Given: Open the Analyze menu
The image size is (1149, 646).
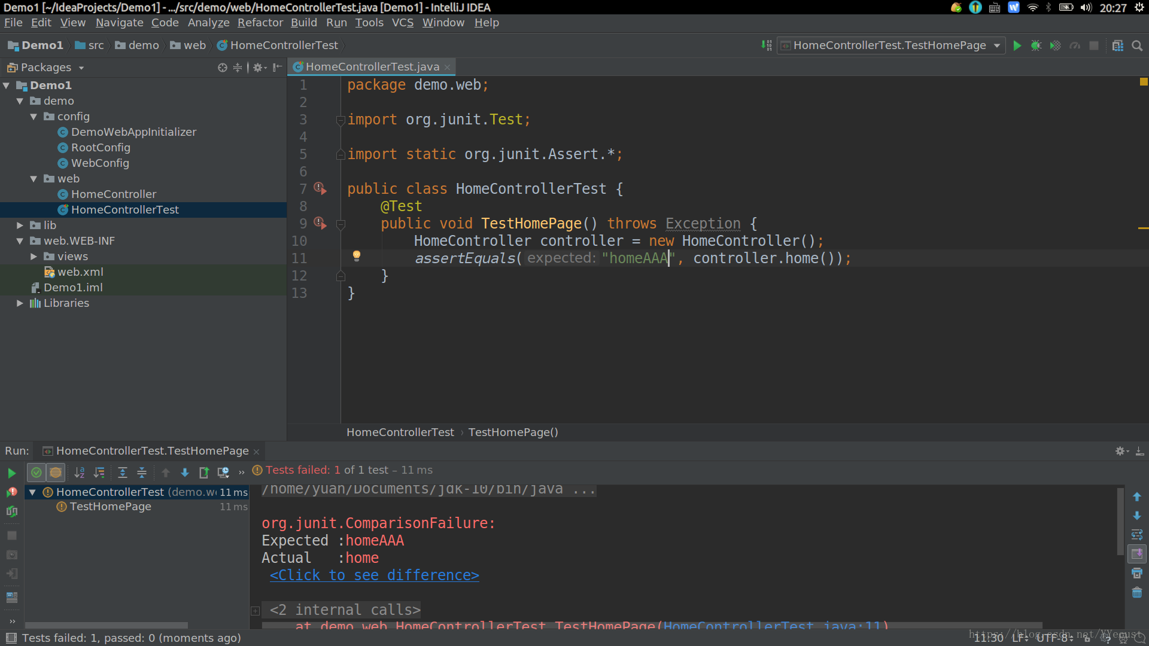Looking at the screenshot, I should pos(208,23).
